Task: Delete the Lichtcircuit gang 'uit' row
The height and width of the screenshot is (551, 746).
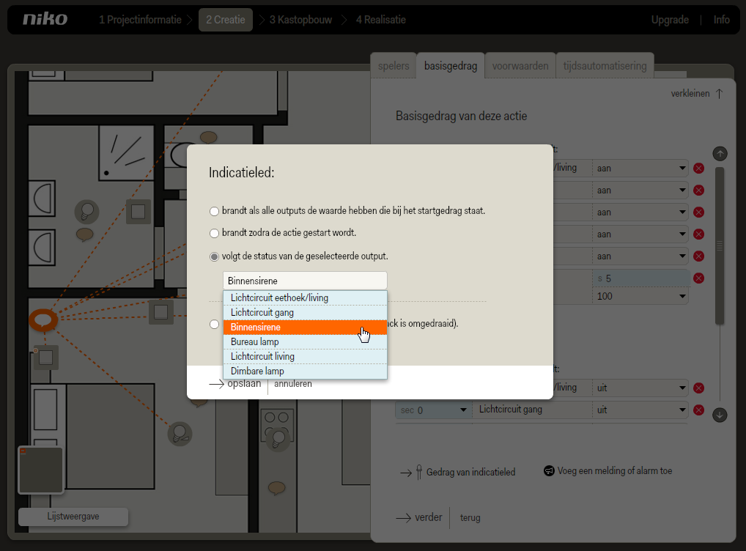Action: point(698,410)
